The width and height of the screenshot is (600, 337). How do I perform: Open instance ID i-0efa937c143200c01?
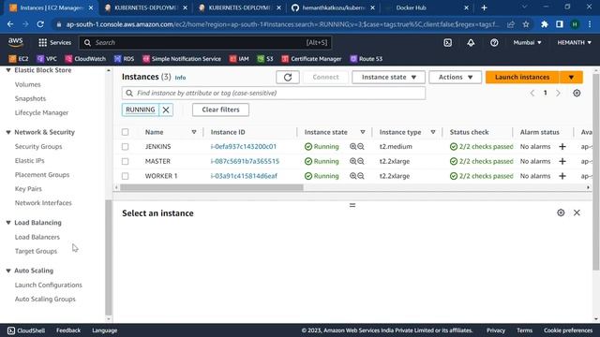[x=244, y=147]
